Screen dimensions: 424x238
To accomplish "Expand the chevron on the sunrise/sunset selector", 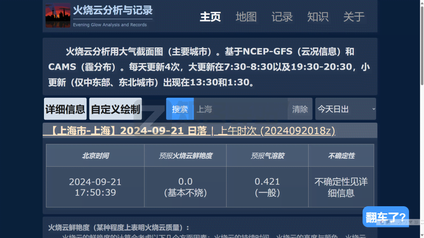I will coord(373,109).
